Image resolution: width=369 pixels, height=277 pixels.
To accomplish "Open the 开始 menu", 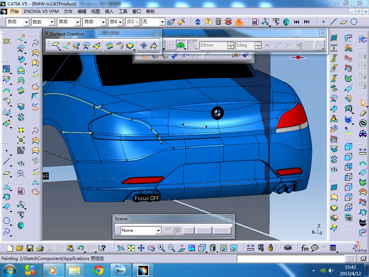I will (14, 11).
